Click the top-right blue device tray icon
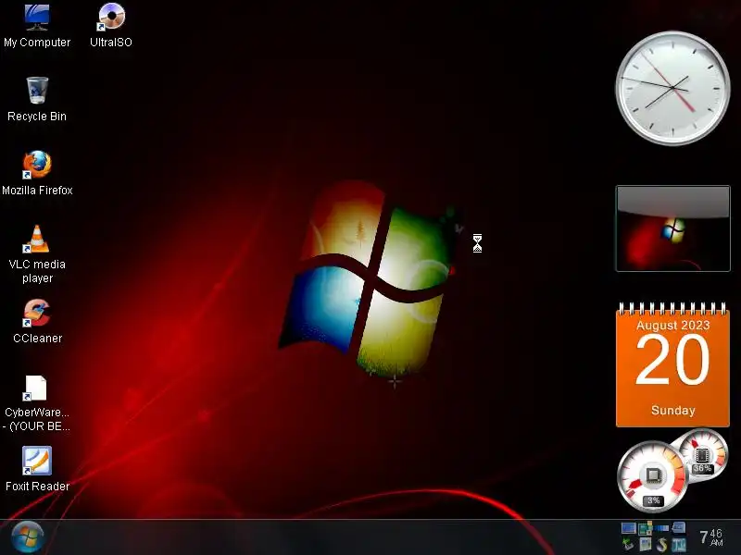Screen dimensions: 741x555 (x=679, y=527)
